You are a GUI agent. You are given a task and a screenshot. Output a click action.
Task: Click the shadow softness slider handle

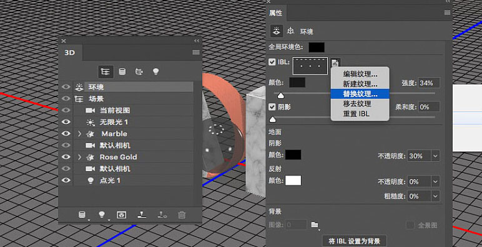(x=272, y=119)
